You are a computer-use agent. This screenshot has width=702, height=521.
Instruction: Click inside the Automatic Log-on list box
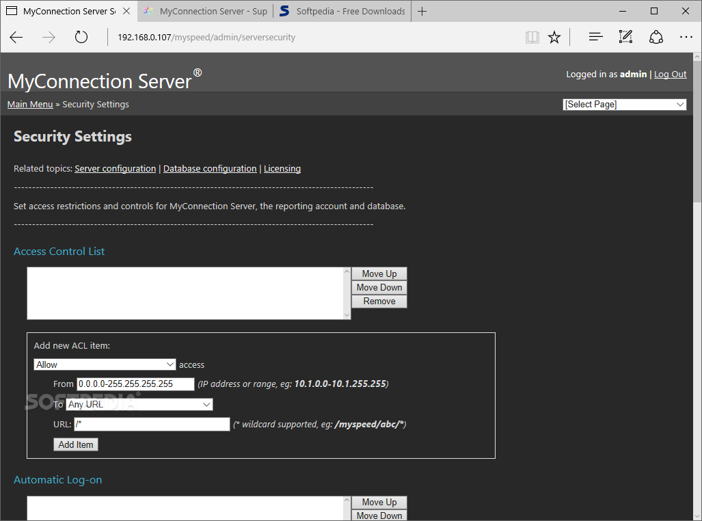pyautogui.click(x=185, y=508)
